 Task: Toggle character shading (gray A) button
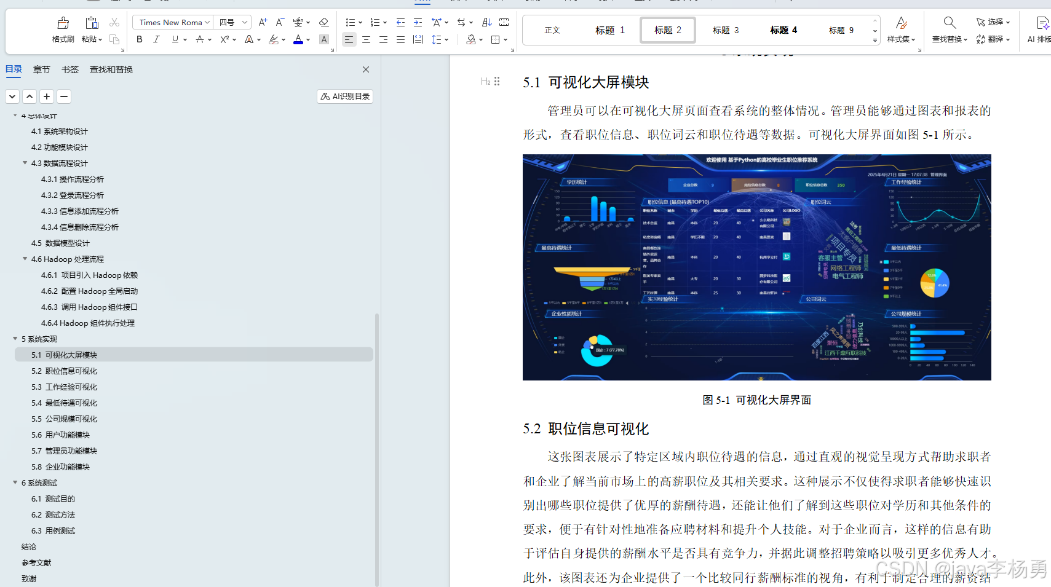(324, 39)
